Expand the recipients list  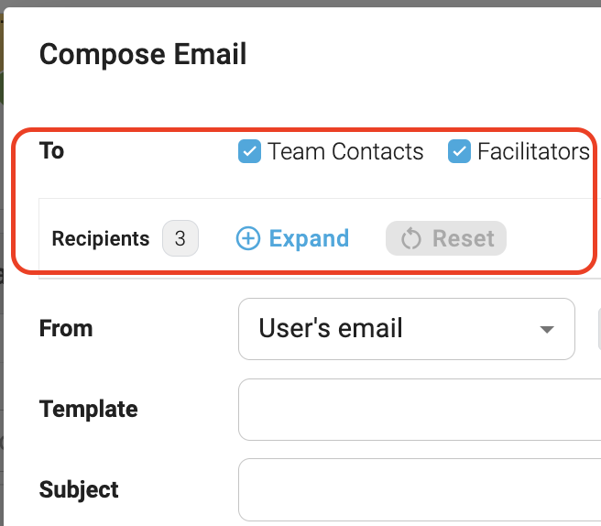point(292,238)
